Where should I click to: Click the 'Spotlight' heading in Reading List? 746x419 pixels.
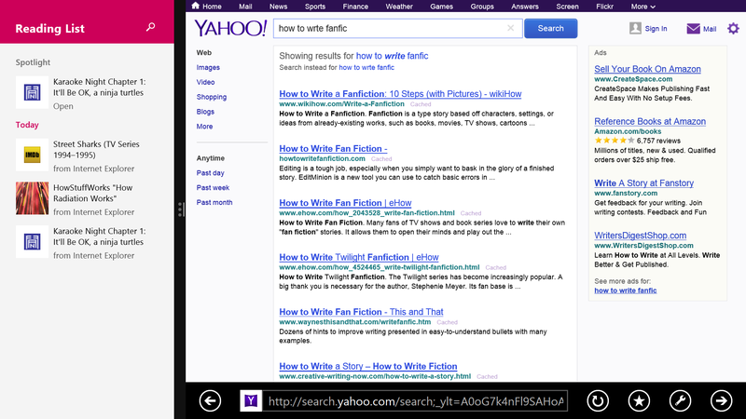click(x=33, y=62)
